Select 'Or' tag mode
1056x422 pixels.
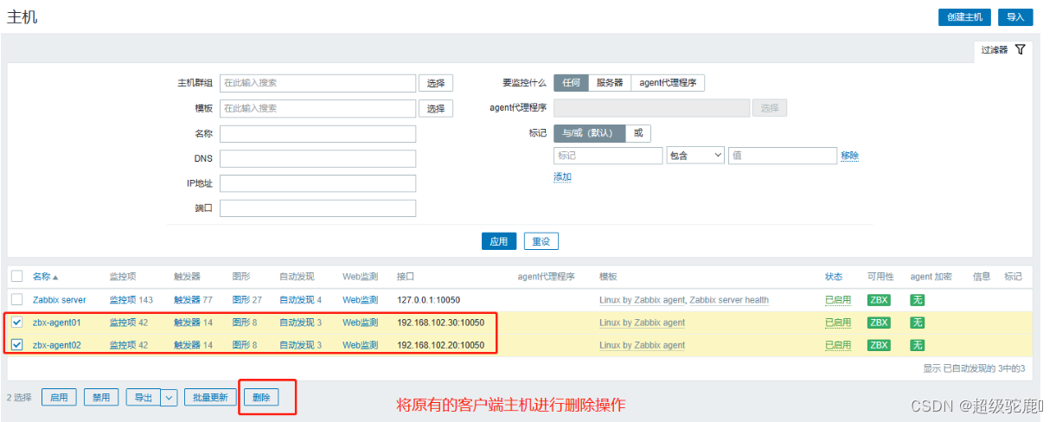pos(637,133)
